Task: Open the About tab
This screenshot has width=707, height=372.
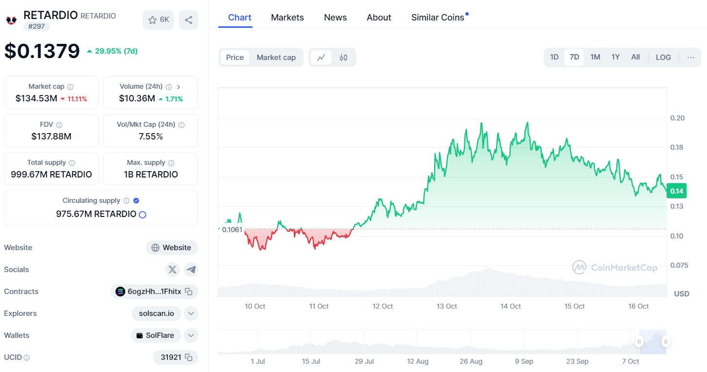Action: (379, 18)
